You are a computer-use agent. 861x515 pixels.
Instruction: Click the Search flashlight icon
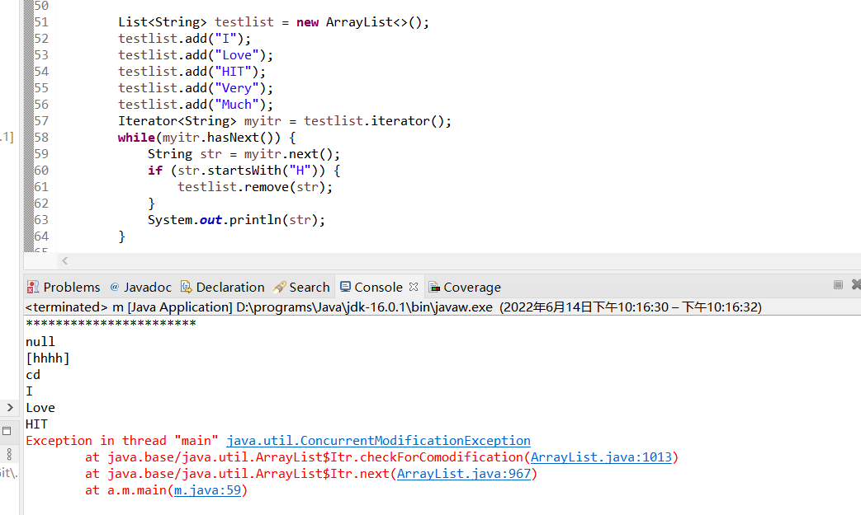point(280,287)
